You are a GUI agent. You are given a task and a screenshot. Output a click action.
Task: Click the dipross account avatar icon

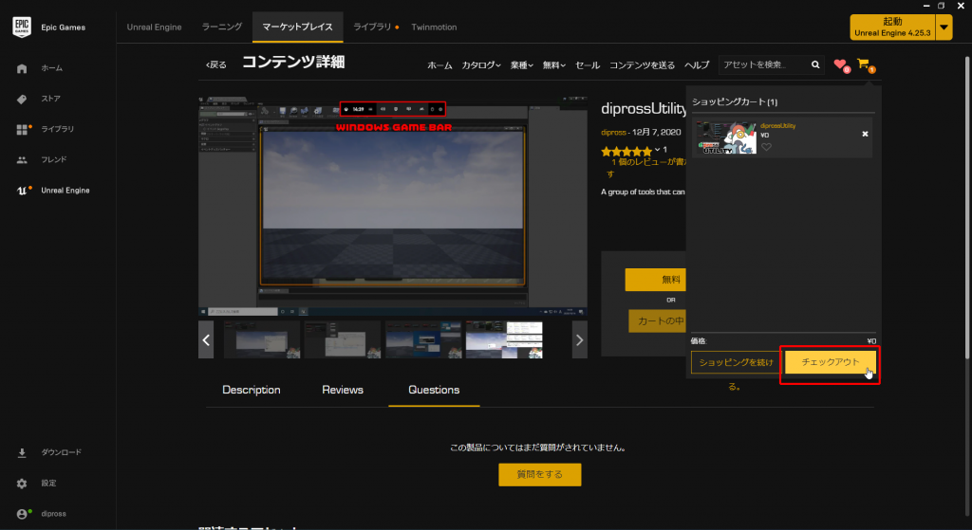(23, 514)
